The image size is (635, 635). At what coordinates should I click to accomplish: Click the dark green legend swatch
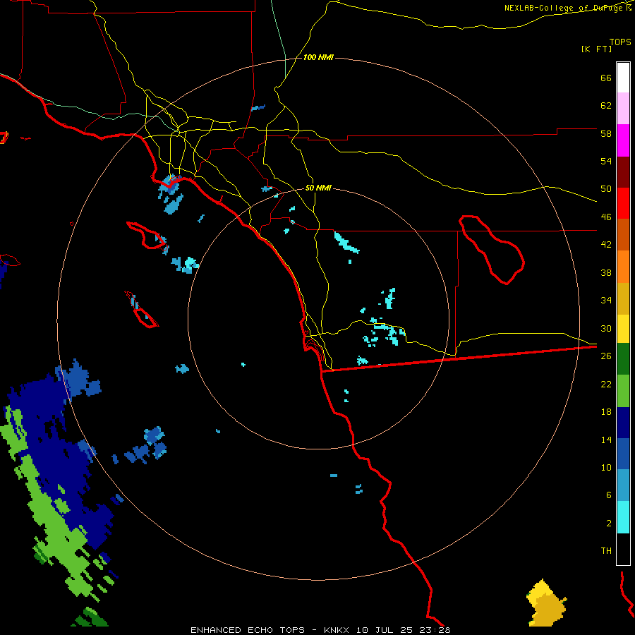623,359
